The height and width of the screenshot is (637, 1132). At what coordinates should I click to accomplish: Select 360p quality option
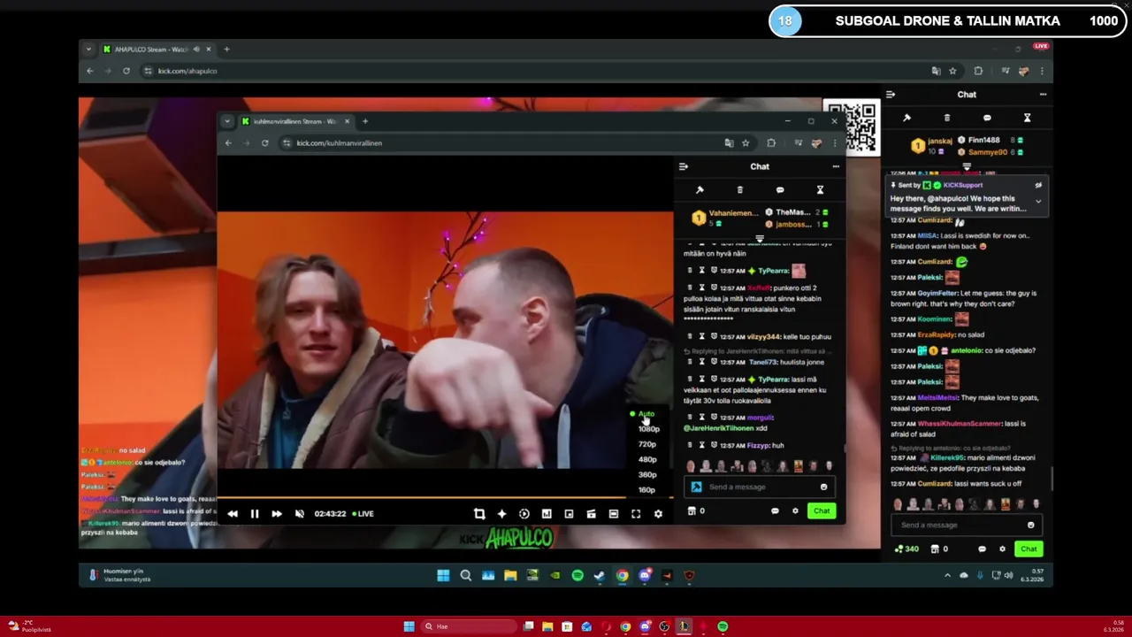648,474
